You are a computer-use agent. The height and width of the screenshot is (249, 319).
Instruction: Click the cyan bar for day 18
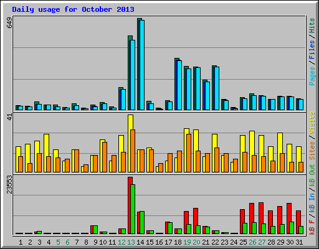pos(179,85)
